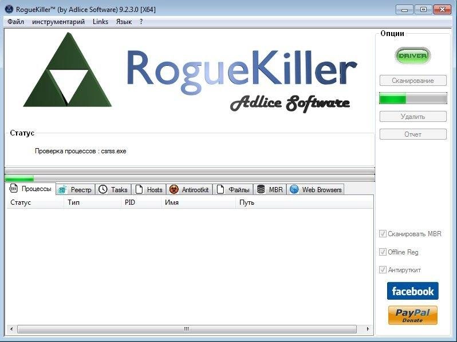Click the Web Browsers globe icon
This screenshot has width=457, height=342.
click(x=294, y=189)
